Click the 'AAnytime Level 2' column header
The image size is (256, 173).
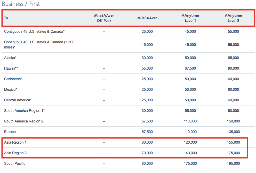[x=234, y=18]
